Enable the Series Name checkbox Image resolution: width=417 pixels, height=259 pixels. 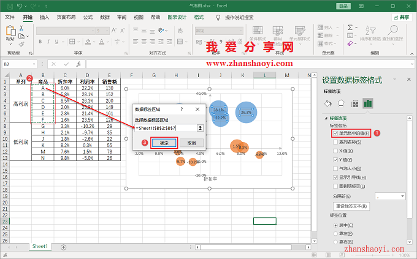335,142
